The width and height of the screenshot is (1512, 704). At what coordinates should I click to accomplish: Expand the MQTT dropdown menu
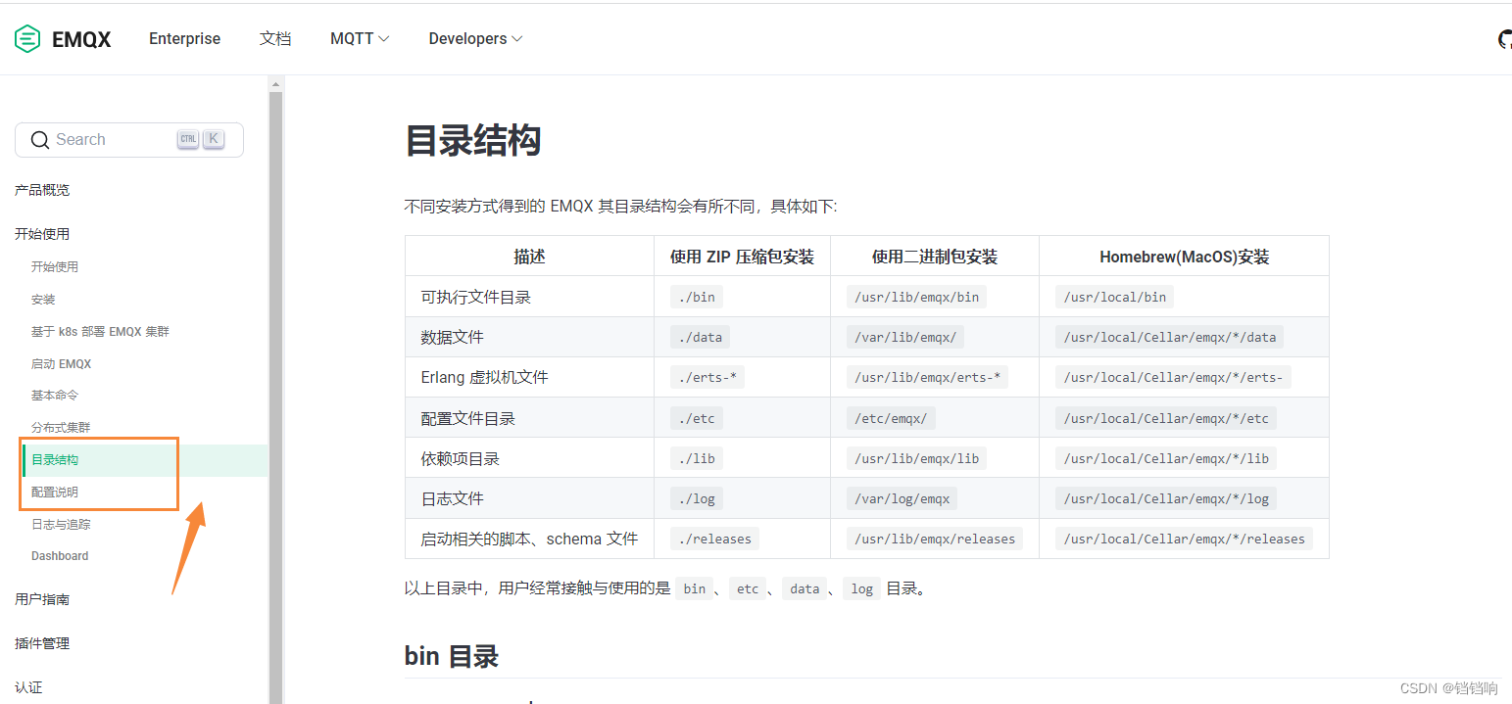click(360, 39)
